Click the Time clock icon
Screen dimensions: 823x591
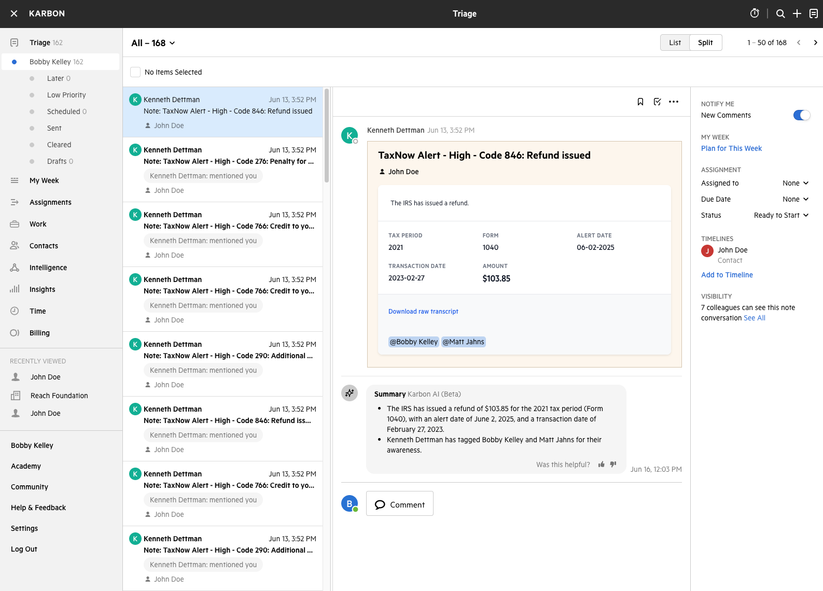click(15, 311)
